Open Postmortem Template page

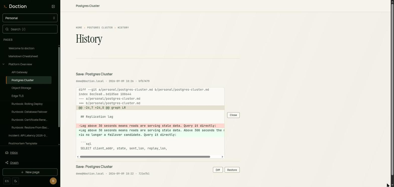(23, 143)
